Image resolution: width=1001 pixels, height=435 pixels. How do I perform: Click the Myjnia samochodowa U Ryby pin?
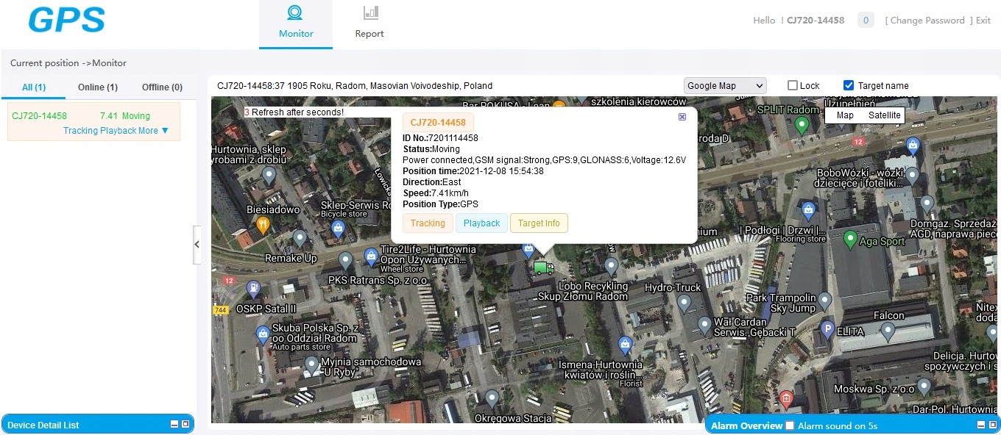point(311,366)
